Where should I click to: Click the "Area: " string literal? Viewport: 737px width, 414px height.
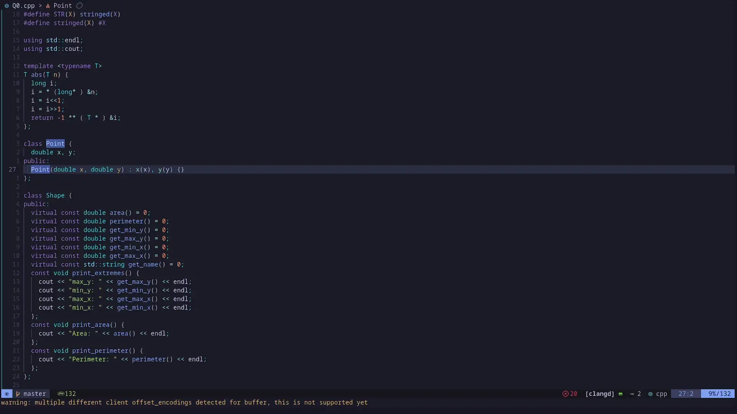coord(83,333)
